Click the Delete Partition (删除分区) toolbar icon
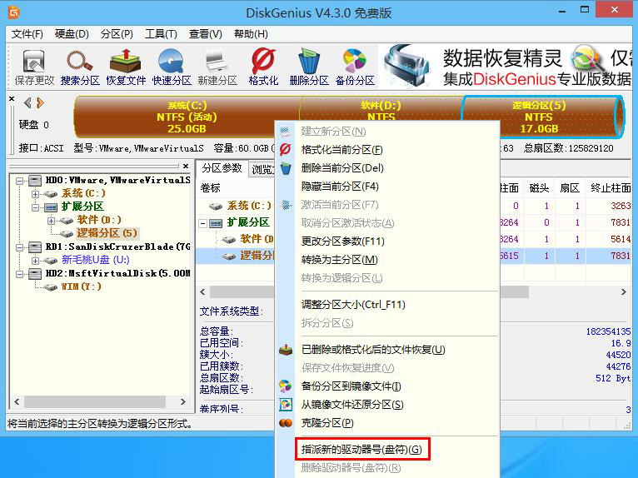Viewport: 638px width, 478px height. [309, 67]
